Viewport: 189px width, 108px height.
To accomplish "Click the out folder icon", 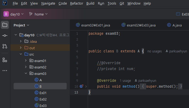I will pyautogui.click(x=26, y=48).
